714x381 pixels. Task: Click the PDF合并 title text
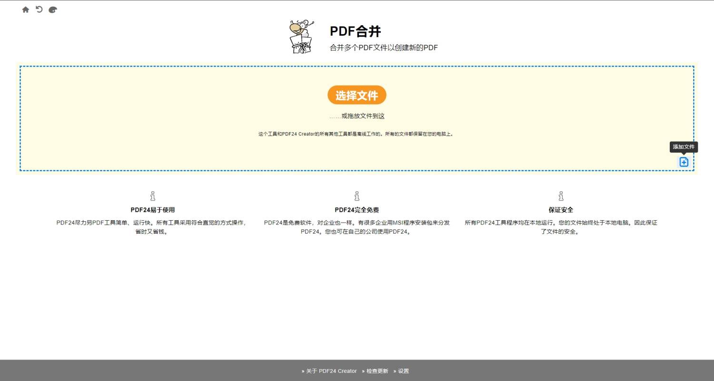coord(356,31)
